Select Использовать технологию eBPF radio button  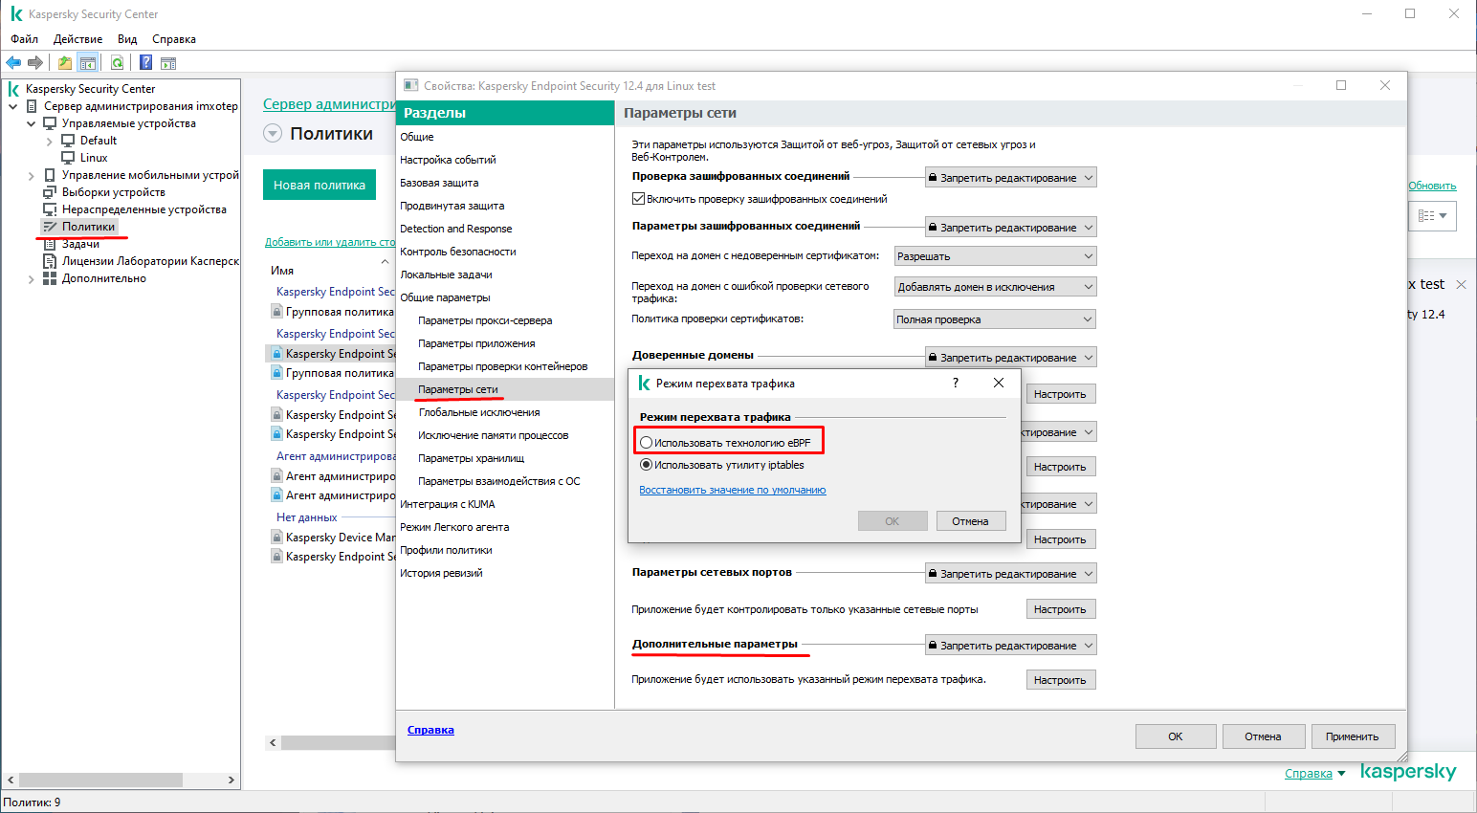click(x=646, y=443)
